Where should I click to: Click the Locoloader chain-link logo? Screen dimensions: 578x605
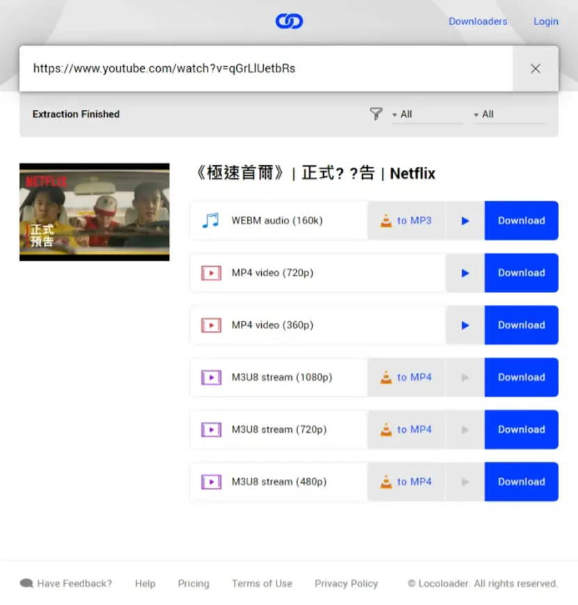pos(289,21)
